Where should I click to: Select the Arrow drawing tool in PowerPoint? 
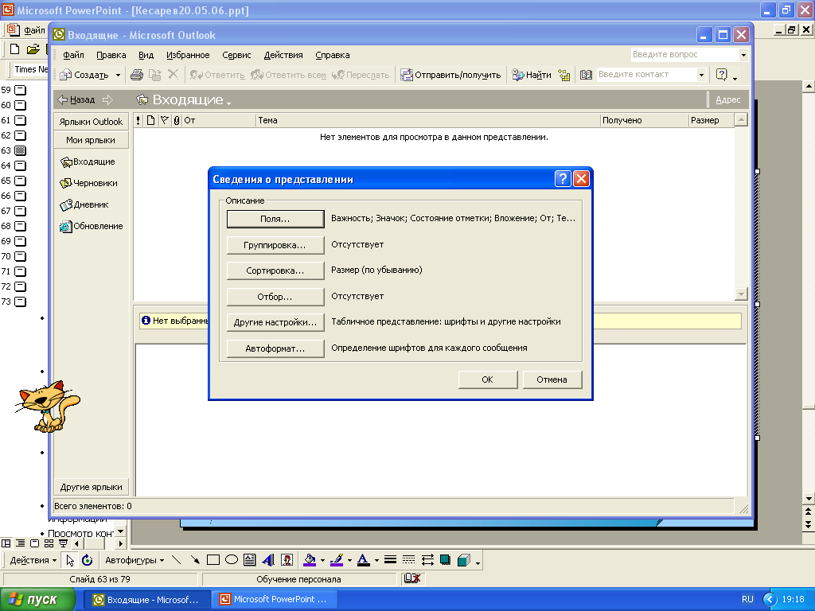[195, 560]
